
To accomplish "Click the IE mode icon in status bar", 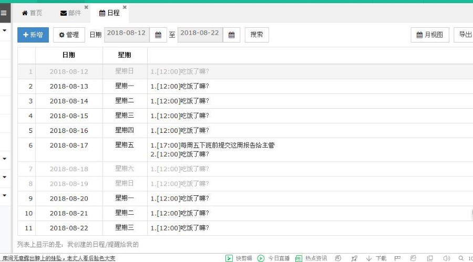I will (413, 258).
